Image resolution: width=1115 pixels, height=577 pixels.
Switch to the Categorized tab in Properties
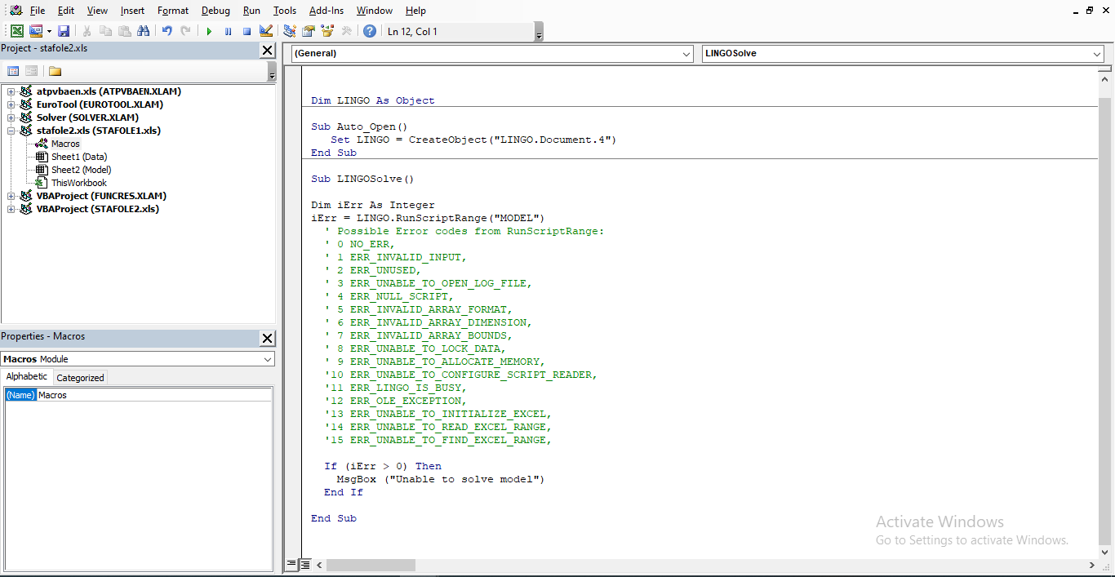[x=79, y=377]
